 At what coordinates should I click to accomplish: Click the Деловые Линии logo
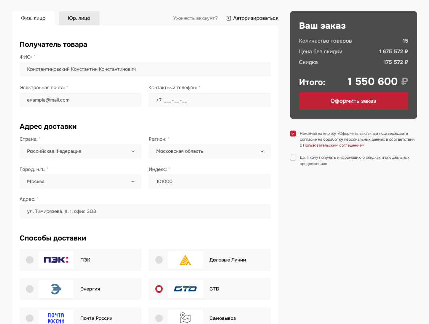click(x=185, y=260)
